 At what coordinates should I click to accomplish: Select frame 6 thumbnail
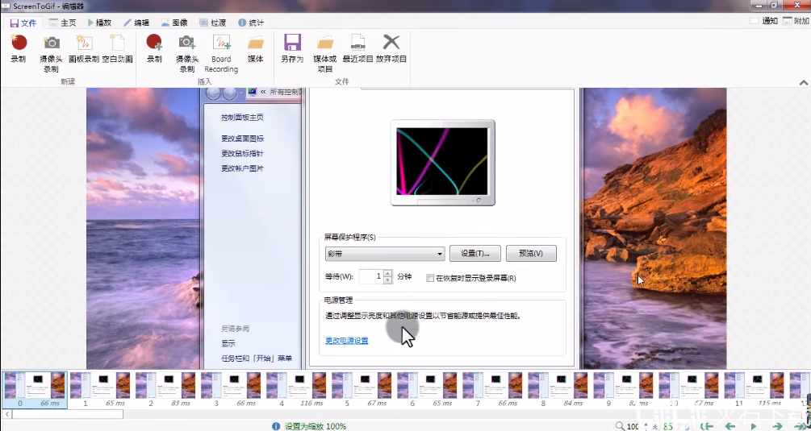pos(427,390)
